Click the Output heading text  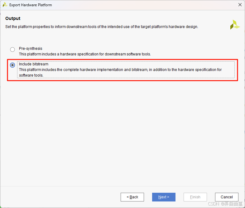(13, 18)
